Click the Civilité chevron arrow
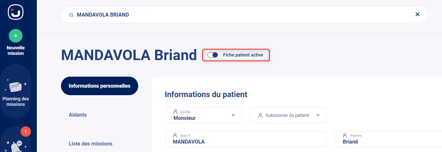The height and width of the screenshot is (152, 442). pyautogui.click(x=233, y=115)
